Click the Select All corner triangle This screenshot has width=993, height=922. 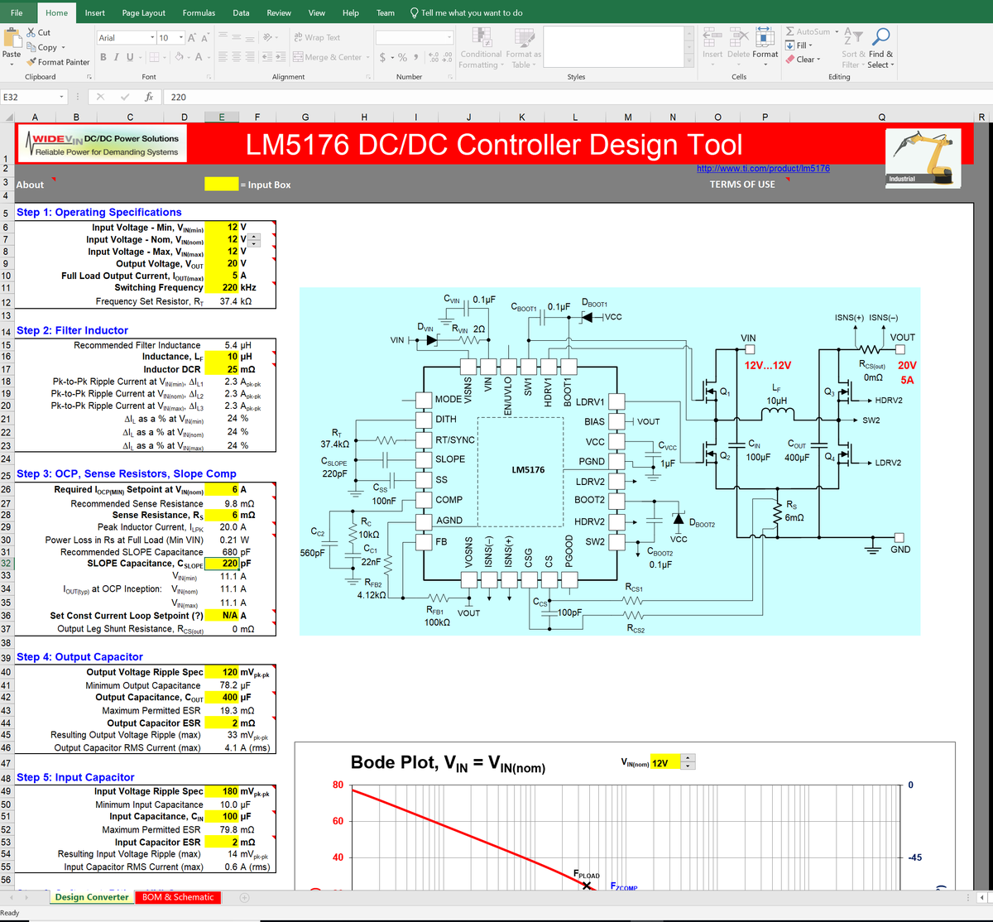coord(7,117)
